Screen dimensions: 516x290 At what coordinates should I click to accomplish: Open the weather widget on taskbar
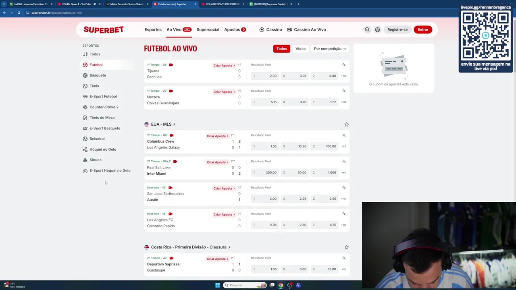coord(14,285)
